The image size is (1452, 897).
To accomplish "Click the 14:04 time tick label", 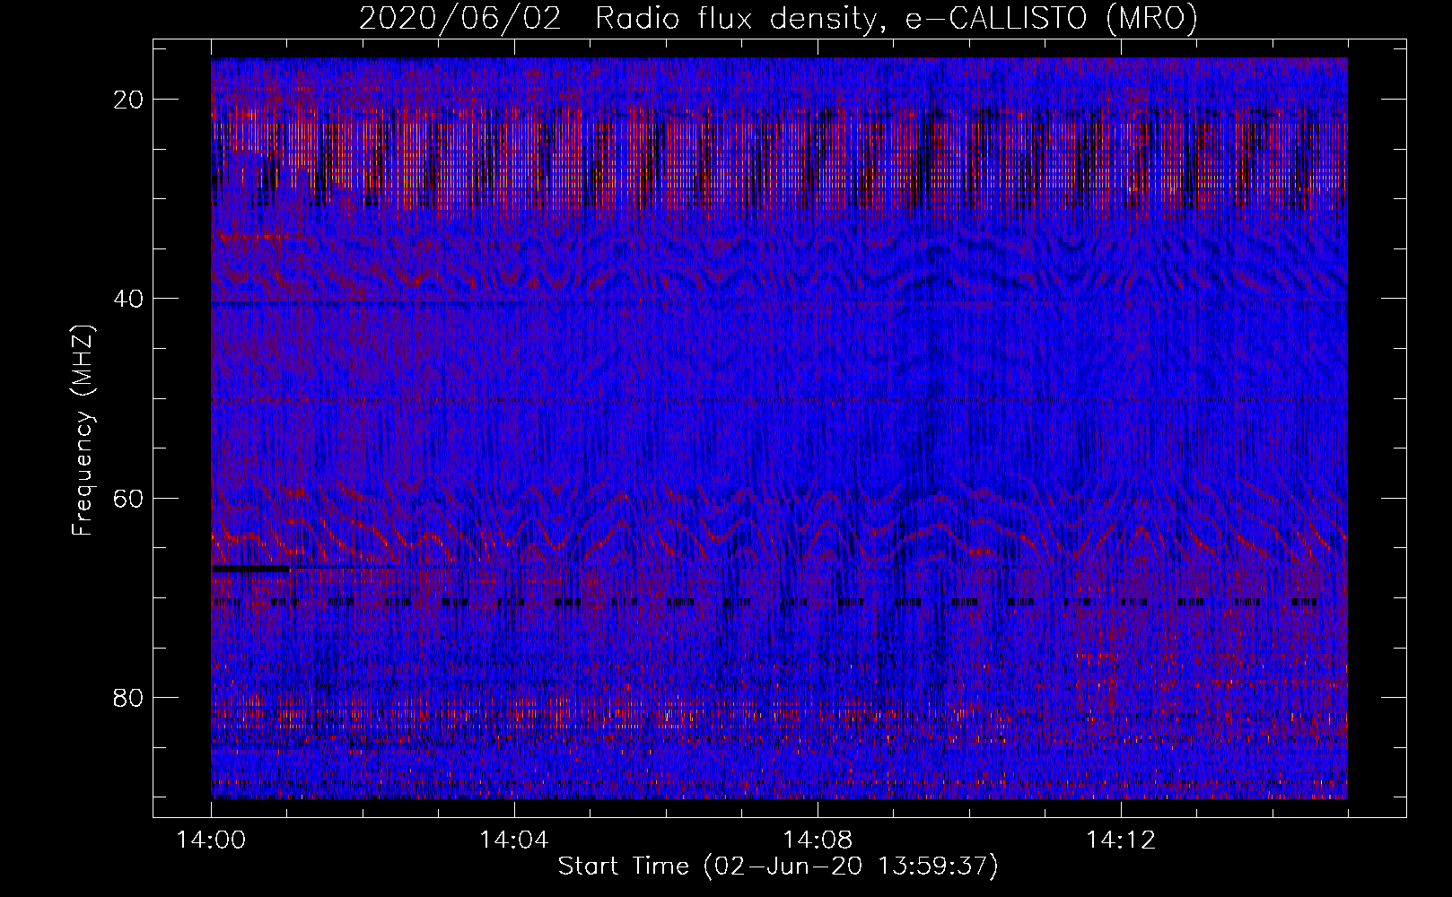I will [514, 840].
